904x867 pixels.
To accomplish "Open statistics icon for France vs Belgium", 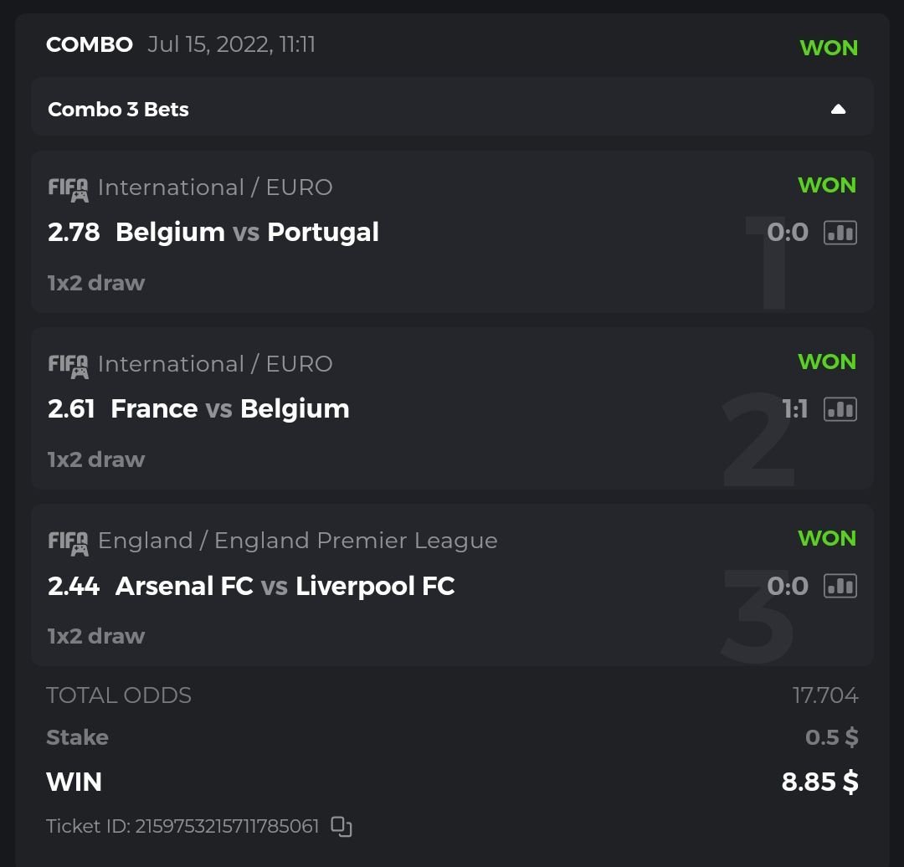I will pyautogui.click(x=840, y=408).
